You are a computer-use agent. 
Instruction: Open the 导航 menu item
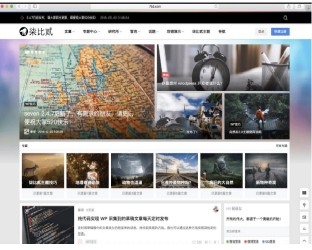[222, 32]
